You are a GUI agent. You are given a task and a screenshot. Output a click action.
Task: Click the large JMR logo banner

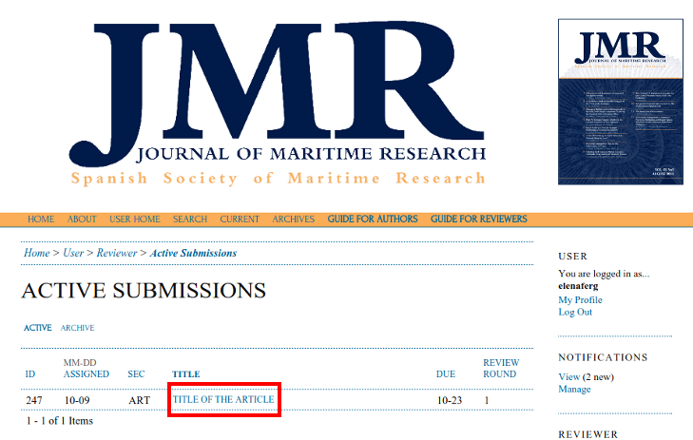pos(278,103)
